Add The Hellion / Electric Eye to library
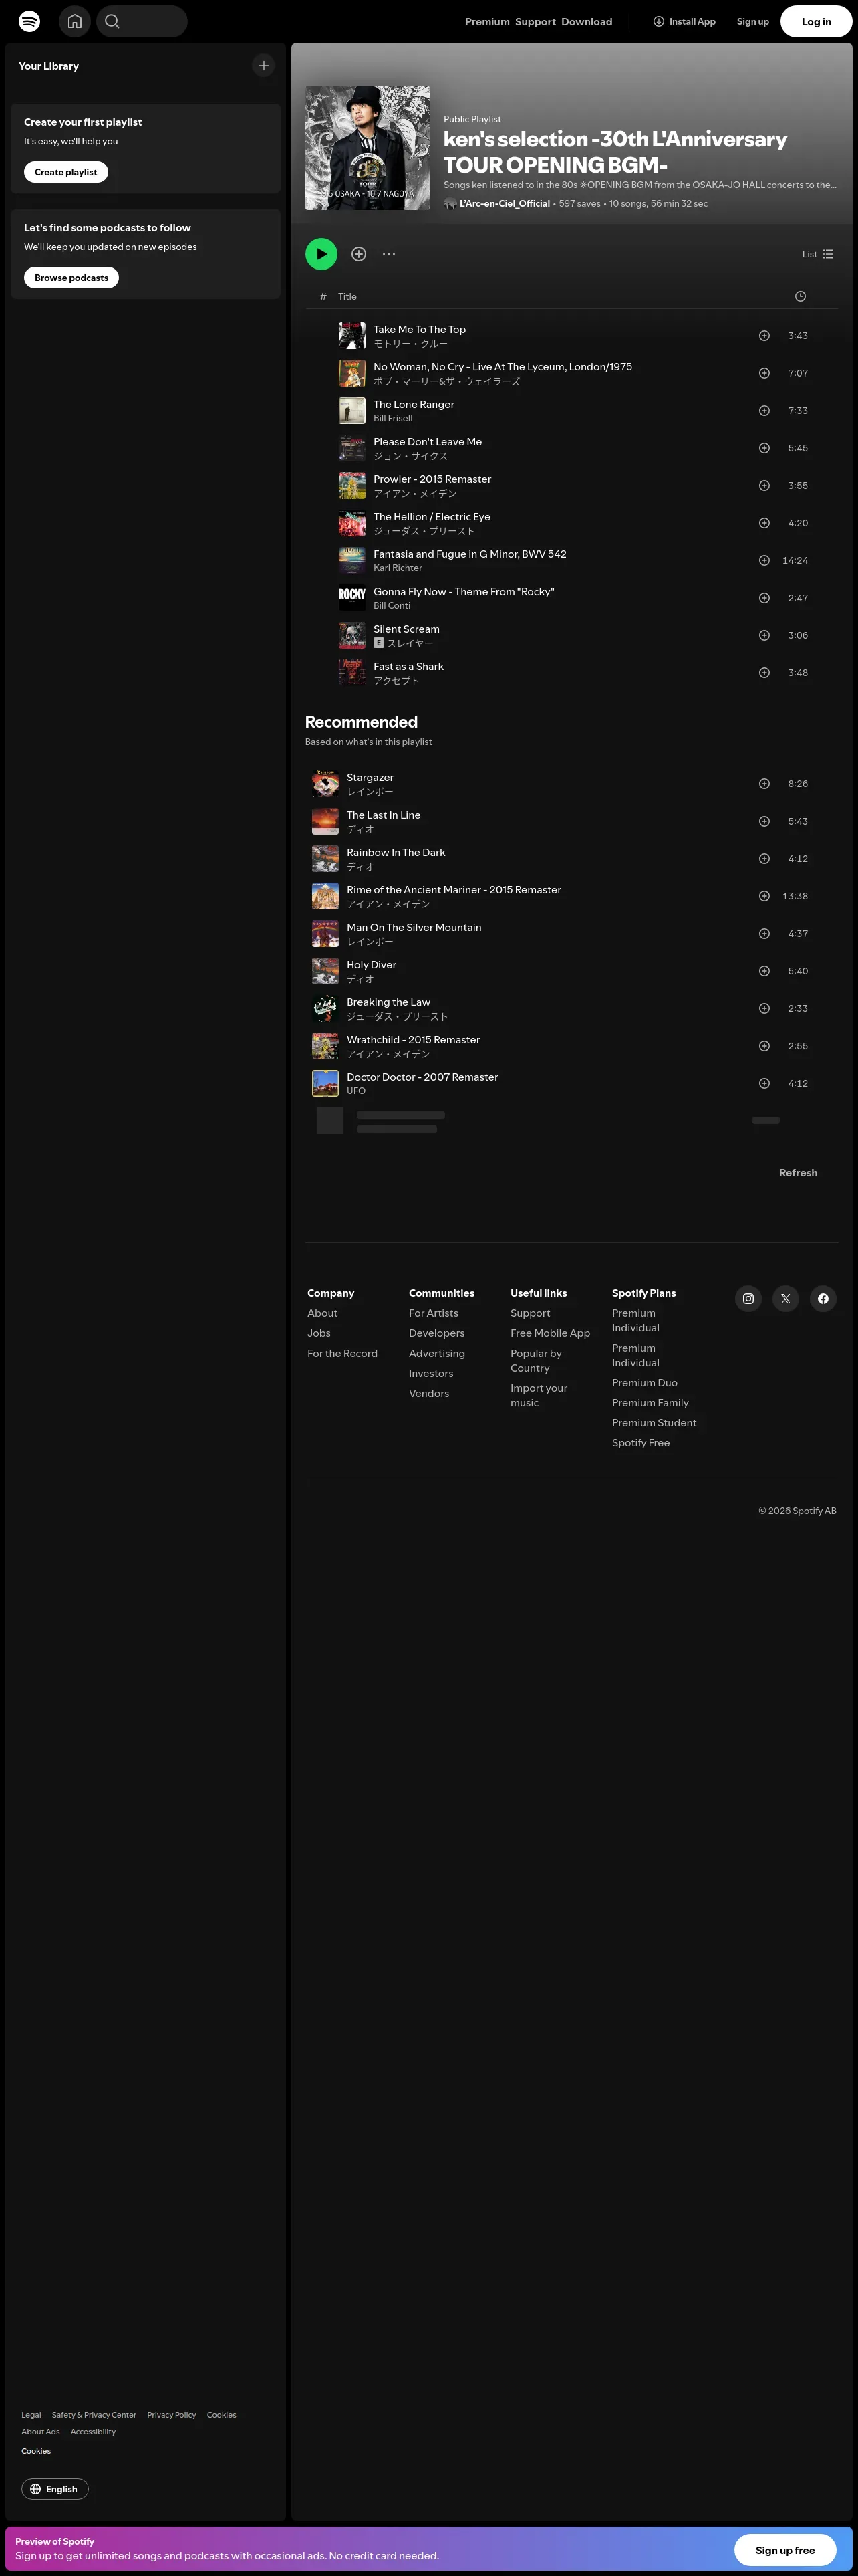Image resolution: width=858 pixels, height=2576 pixels. coord(764,523)
